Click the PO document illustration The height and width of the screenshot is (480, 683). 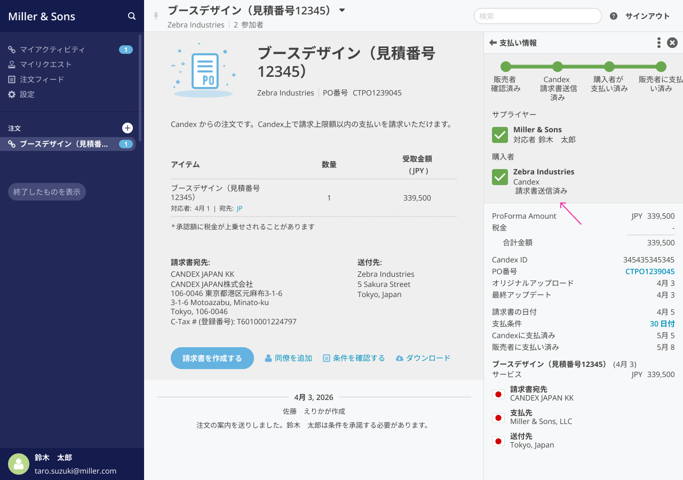(203, 70)
